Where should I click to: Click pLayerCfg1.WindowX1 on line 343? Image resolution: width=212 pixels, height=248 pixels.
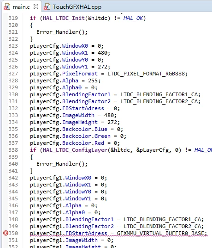pos(61,185)
